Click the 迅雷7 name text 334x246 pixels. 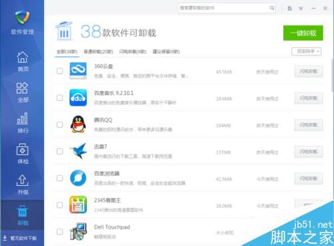pyautogui.click(x=100, y=146)
